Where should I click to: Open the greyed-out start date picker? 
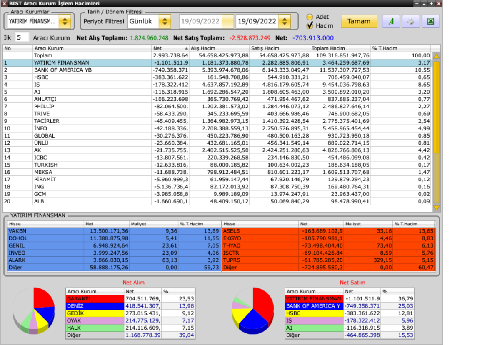[x=228, y=21]
